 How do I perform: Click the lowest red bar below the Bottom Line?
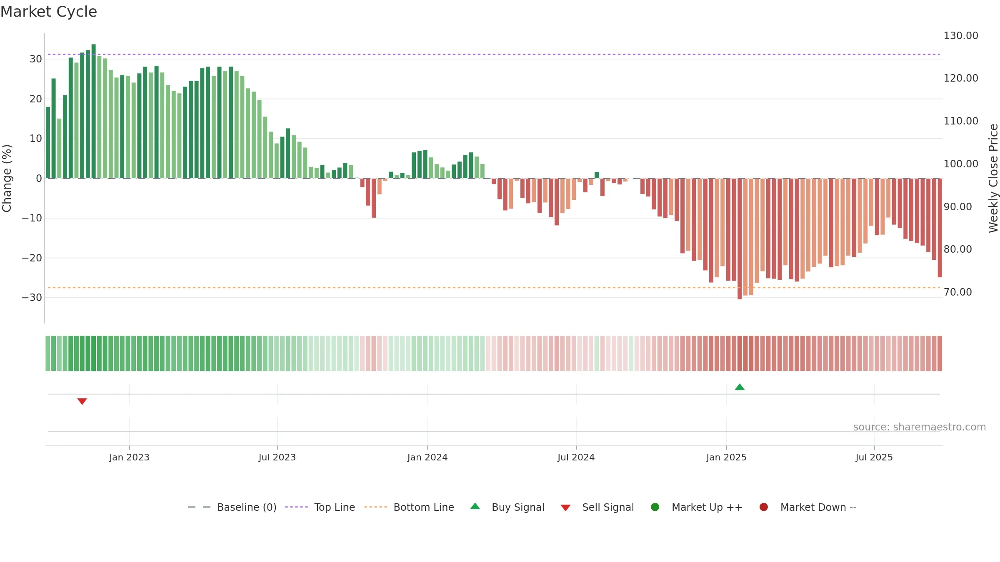740,239
